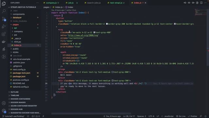The image size is (209, 118).
Task: Expand the OUTLINE section
Action: [14, 92]
